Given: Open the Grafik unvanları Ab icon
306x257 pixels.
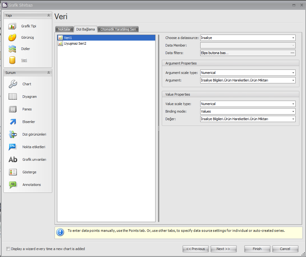Looking at the screenshot, I should click(13, 159).
